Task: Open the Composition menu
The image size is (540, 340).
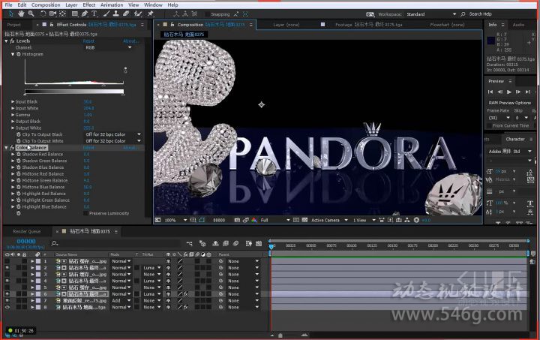Action: [x=46, y=5]
